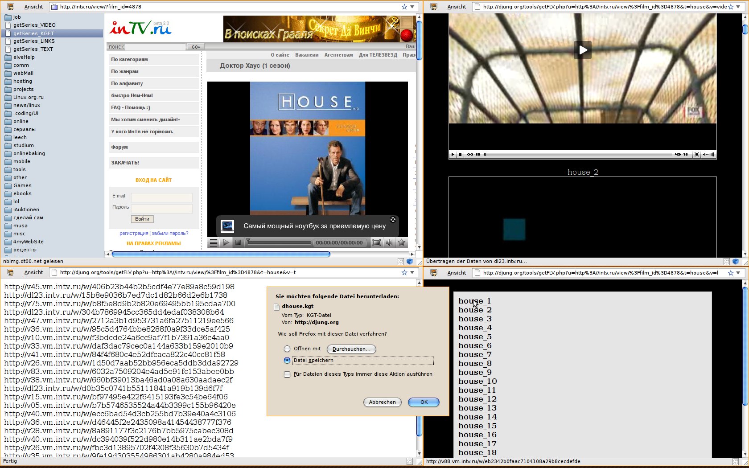
Task: Click the Пароль input field
Action: tap(162, 208)
